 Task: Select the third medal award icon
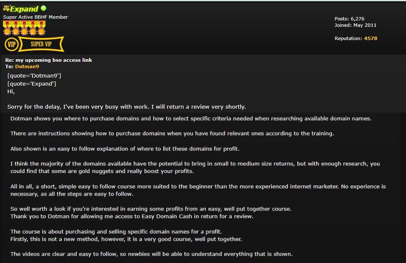click(24, 28)
